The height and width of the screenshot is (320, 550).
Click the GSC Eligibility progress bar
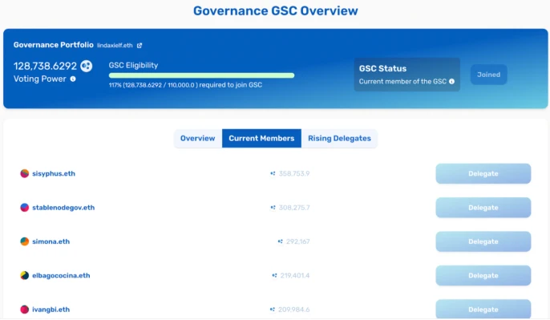tap(202, 75)
